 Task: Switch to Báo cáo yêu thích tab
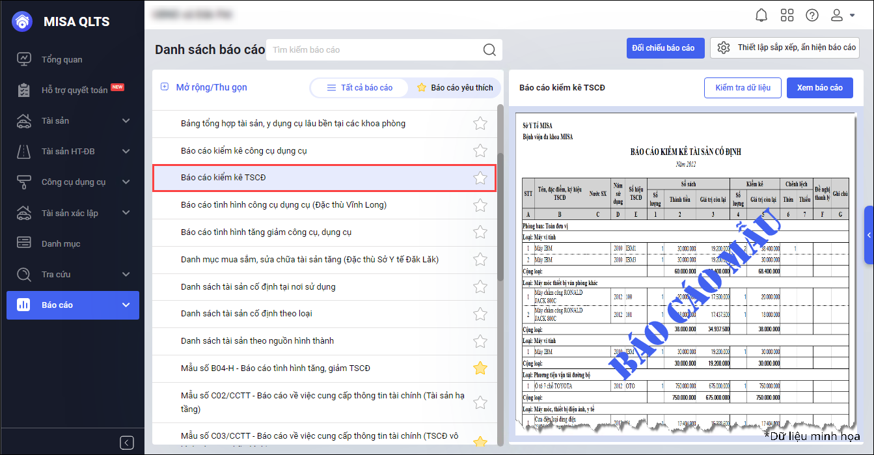click(455, 88)
